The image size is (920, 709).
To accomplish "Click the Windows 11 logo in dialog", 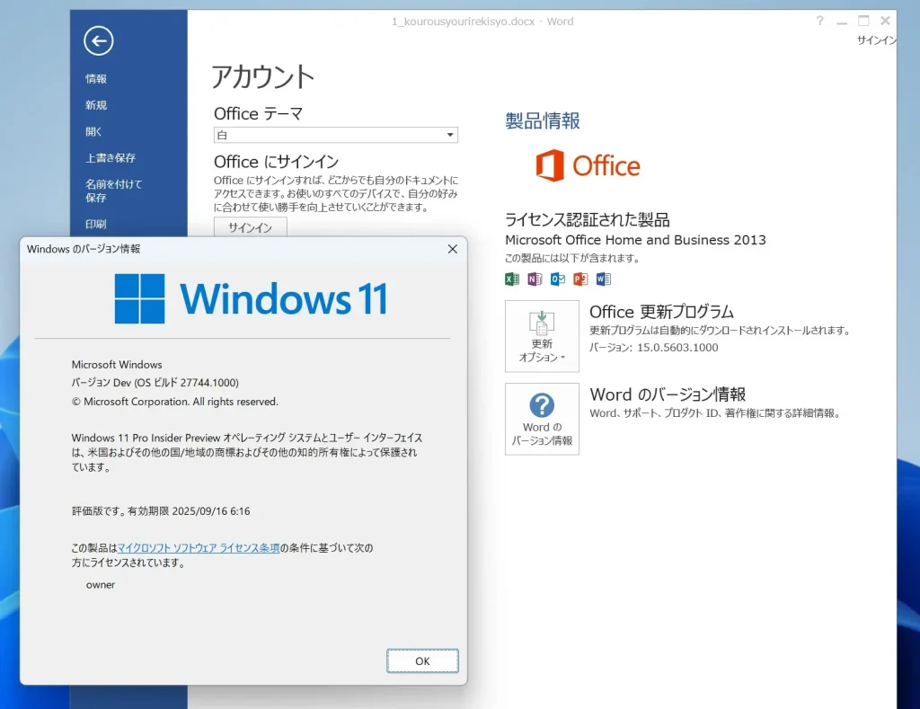I will pos(251,298).
